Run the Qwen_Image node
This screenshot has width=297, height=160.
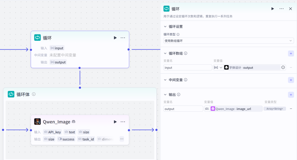(115, 122)
